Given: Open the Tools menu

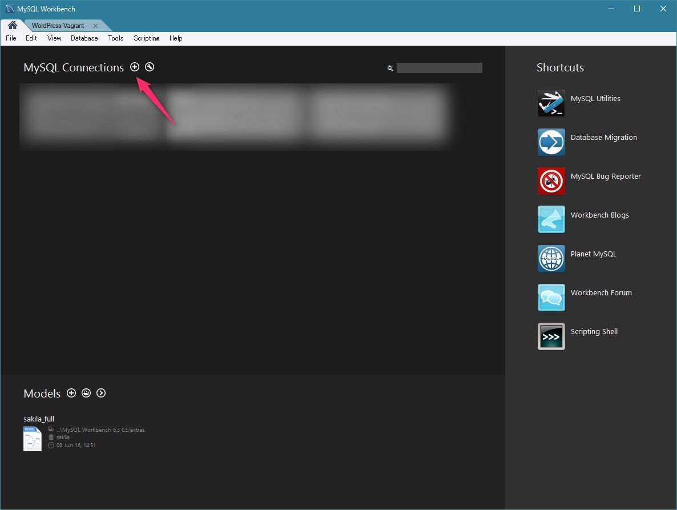Looking at the screenshot, I should pyautogui.click(x=116, y=38).
